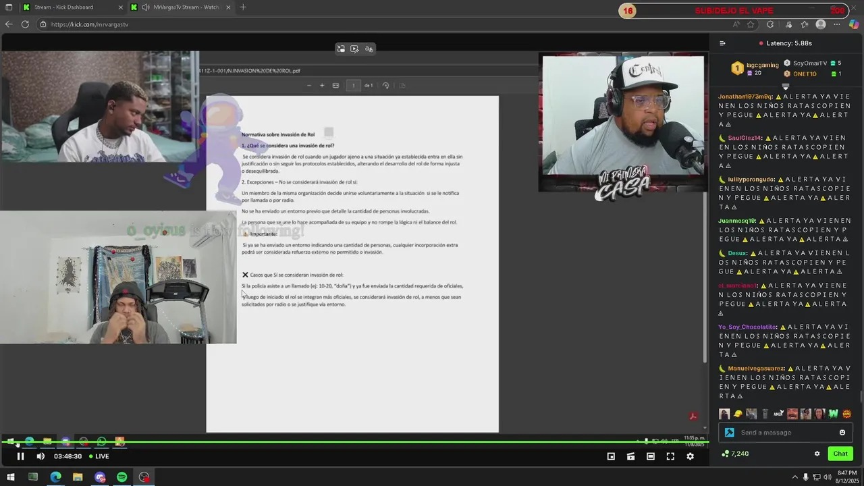This screenshot has width=864, height=486.
Task: Open Jonathan1973m0q's chat user card
Action: pos(745,97)
